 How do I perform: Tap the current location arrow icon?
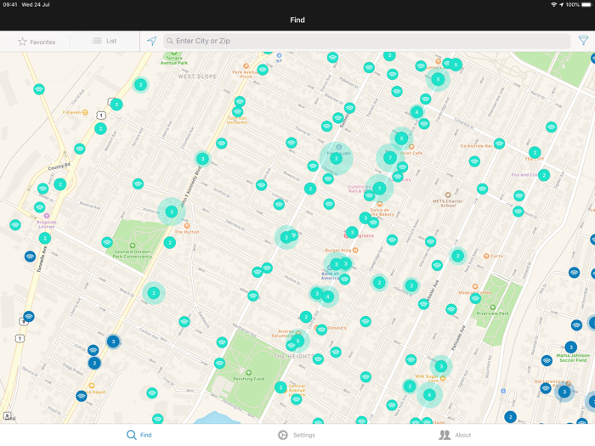152,41
